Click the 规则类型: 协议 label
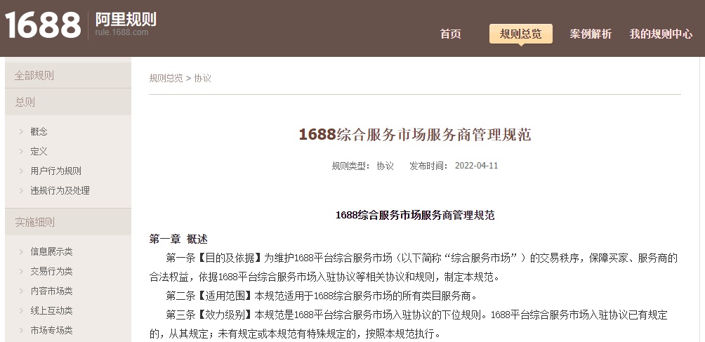Image resolution: width=705 pixels, height=342 pixels. pyautogui.click(x=362, y=166)
